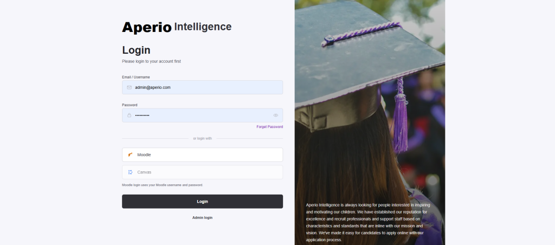Click the graduation cap photo
The height and width of the screenshot is (245, 555).
pos(370,106)
